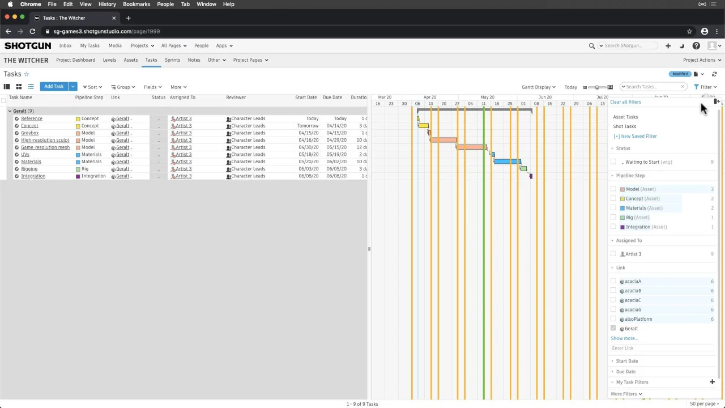This screenshot has width=725, height=408.
Task: Click Clear all filters link
Action: (625, 102)
